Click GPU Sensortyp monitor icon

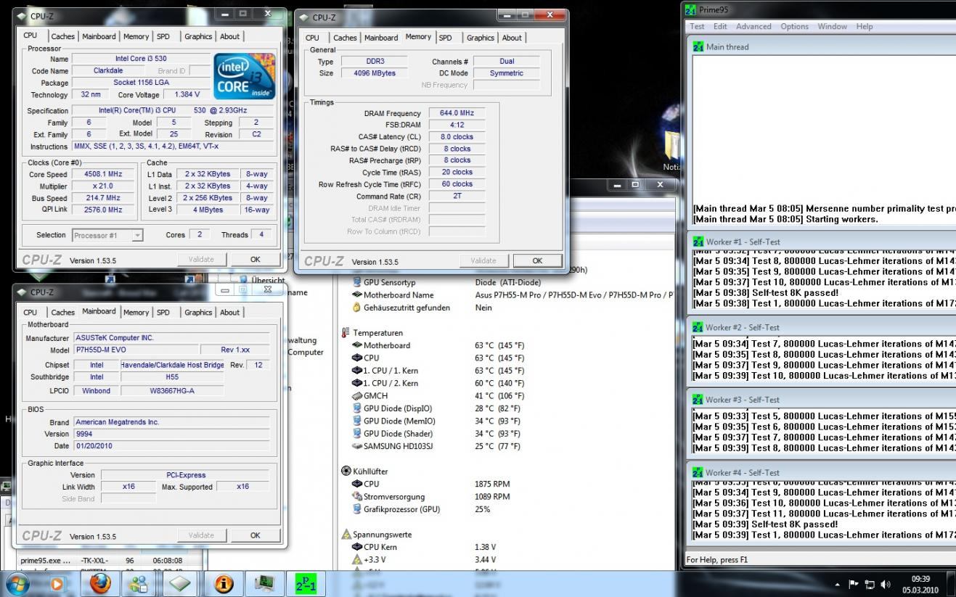tap(356, 282)
